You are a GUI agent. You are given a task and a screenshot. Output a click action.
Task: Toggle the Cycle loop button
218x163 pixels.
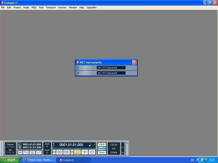32,152
